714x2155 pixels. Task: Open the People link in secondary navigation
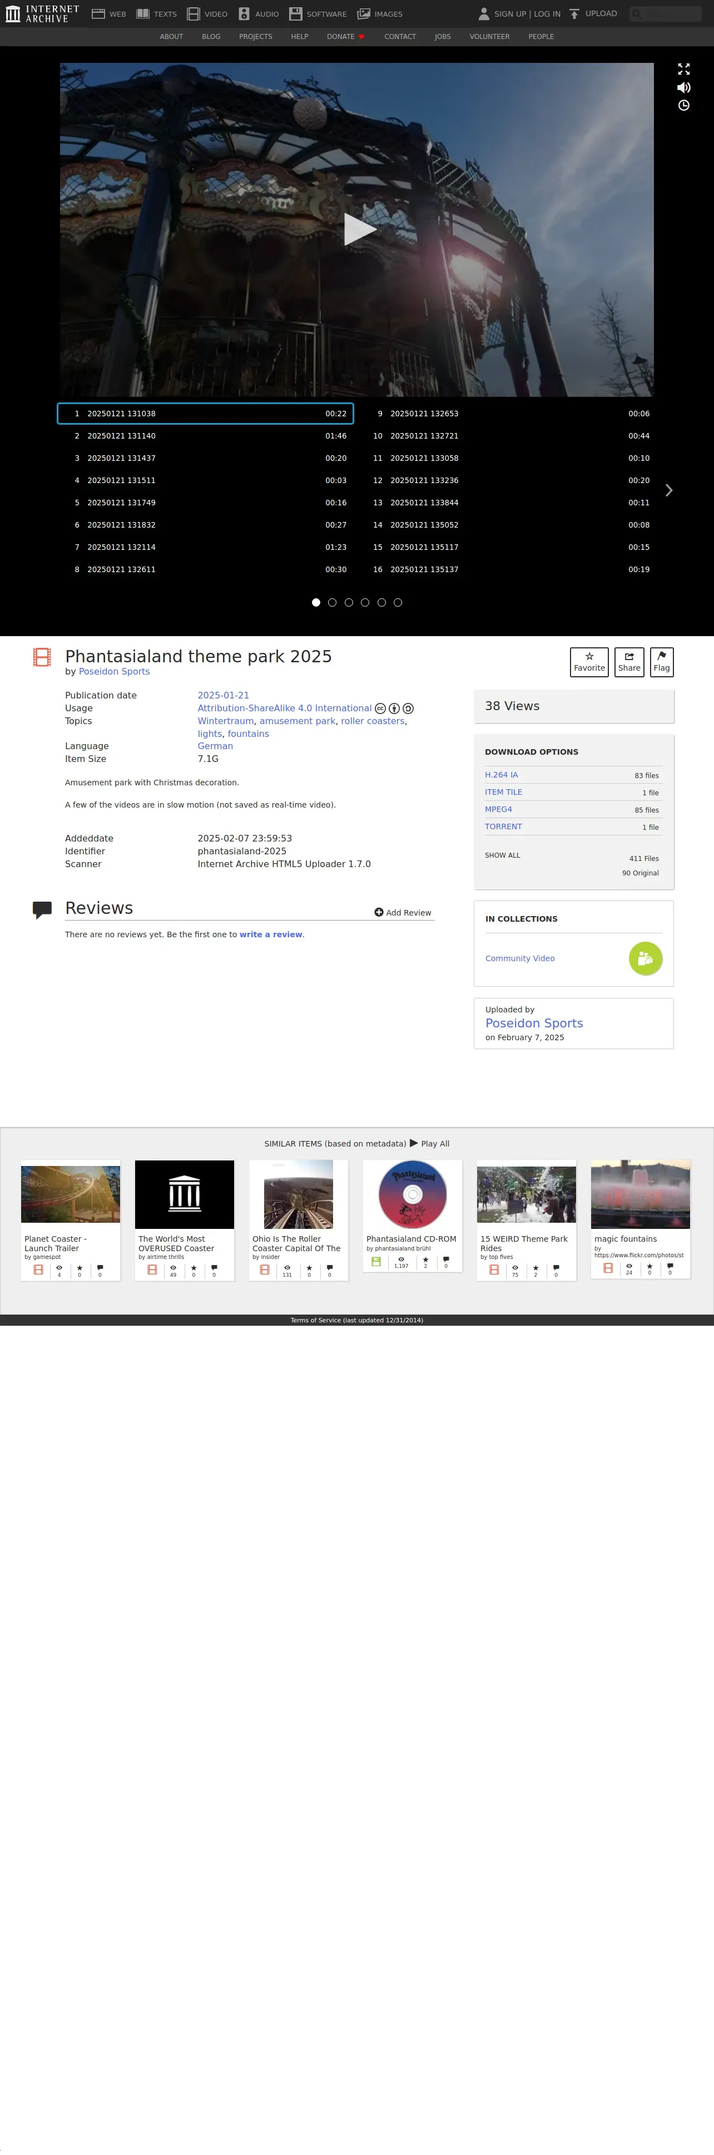click(x=541, y=37)
